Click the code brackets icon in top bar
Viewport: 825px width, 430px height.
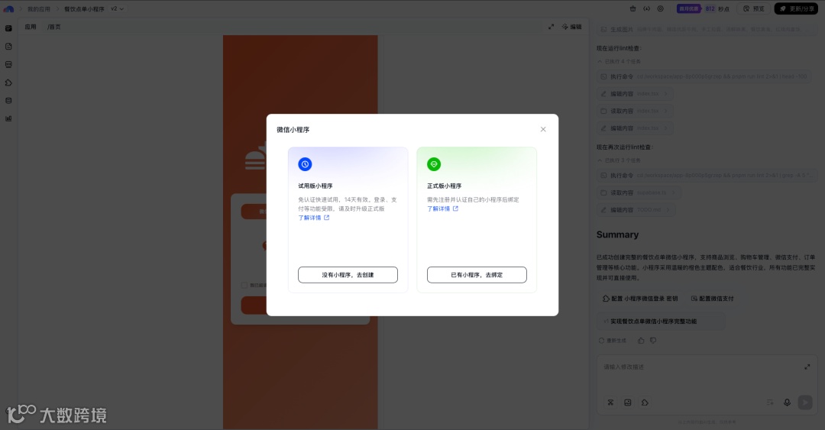(647, 9)
